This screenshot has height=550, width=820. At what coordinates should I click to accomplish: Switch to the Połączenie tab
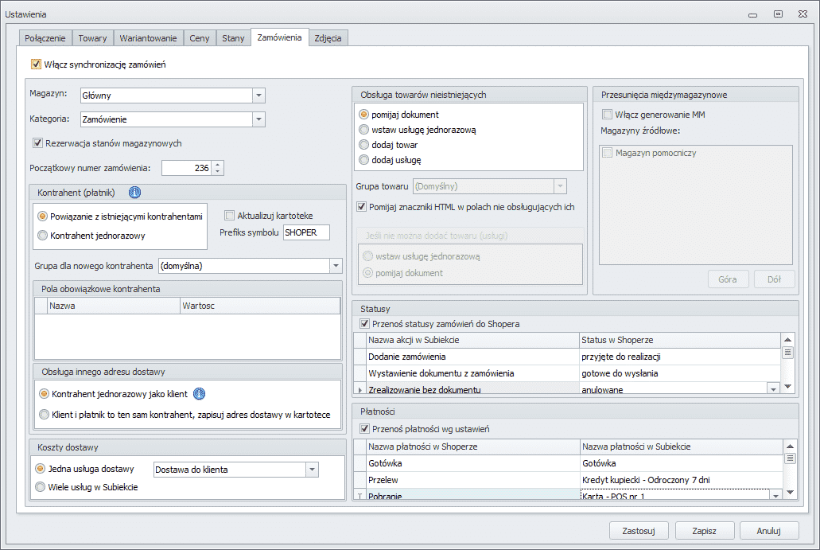(45, 38)
